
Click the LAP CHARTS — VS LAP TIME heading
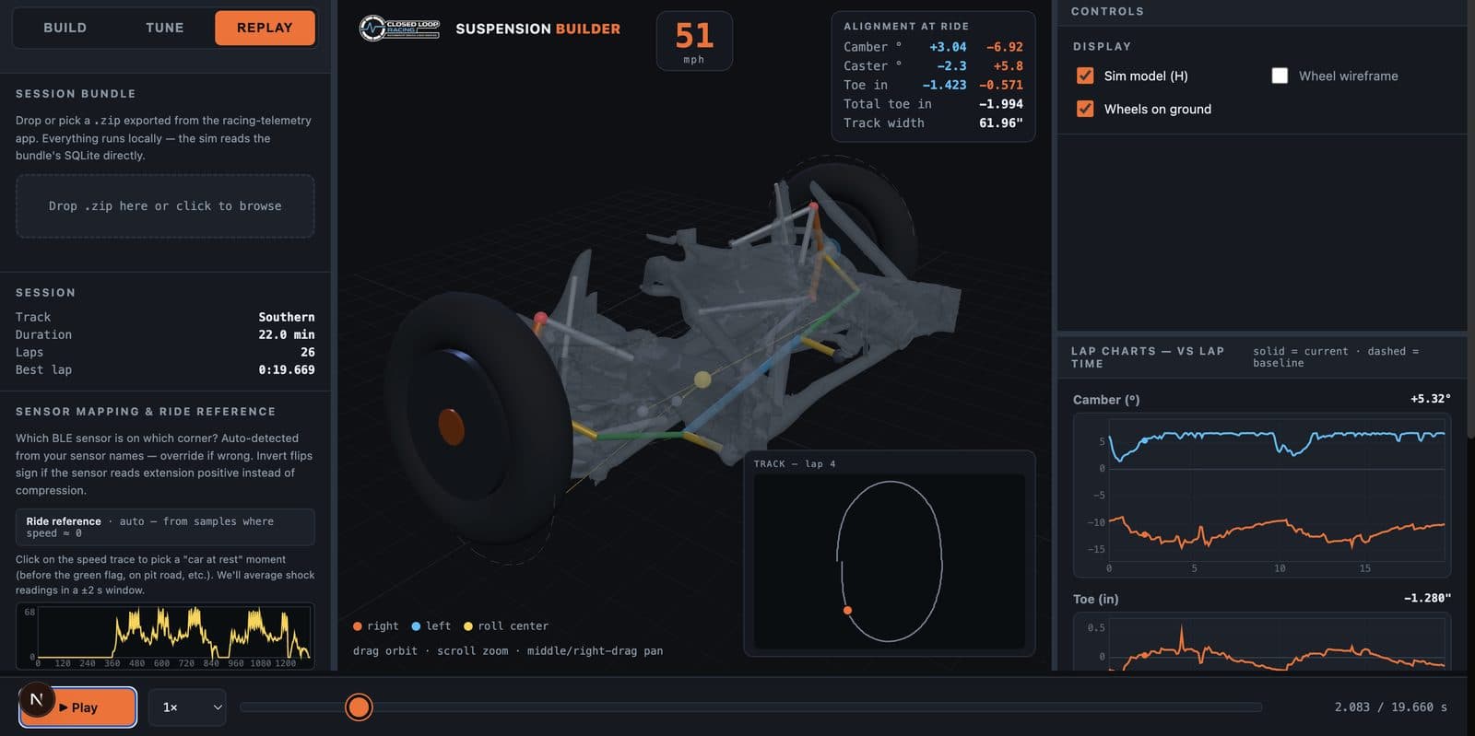(1148, 357)
